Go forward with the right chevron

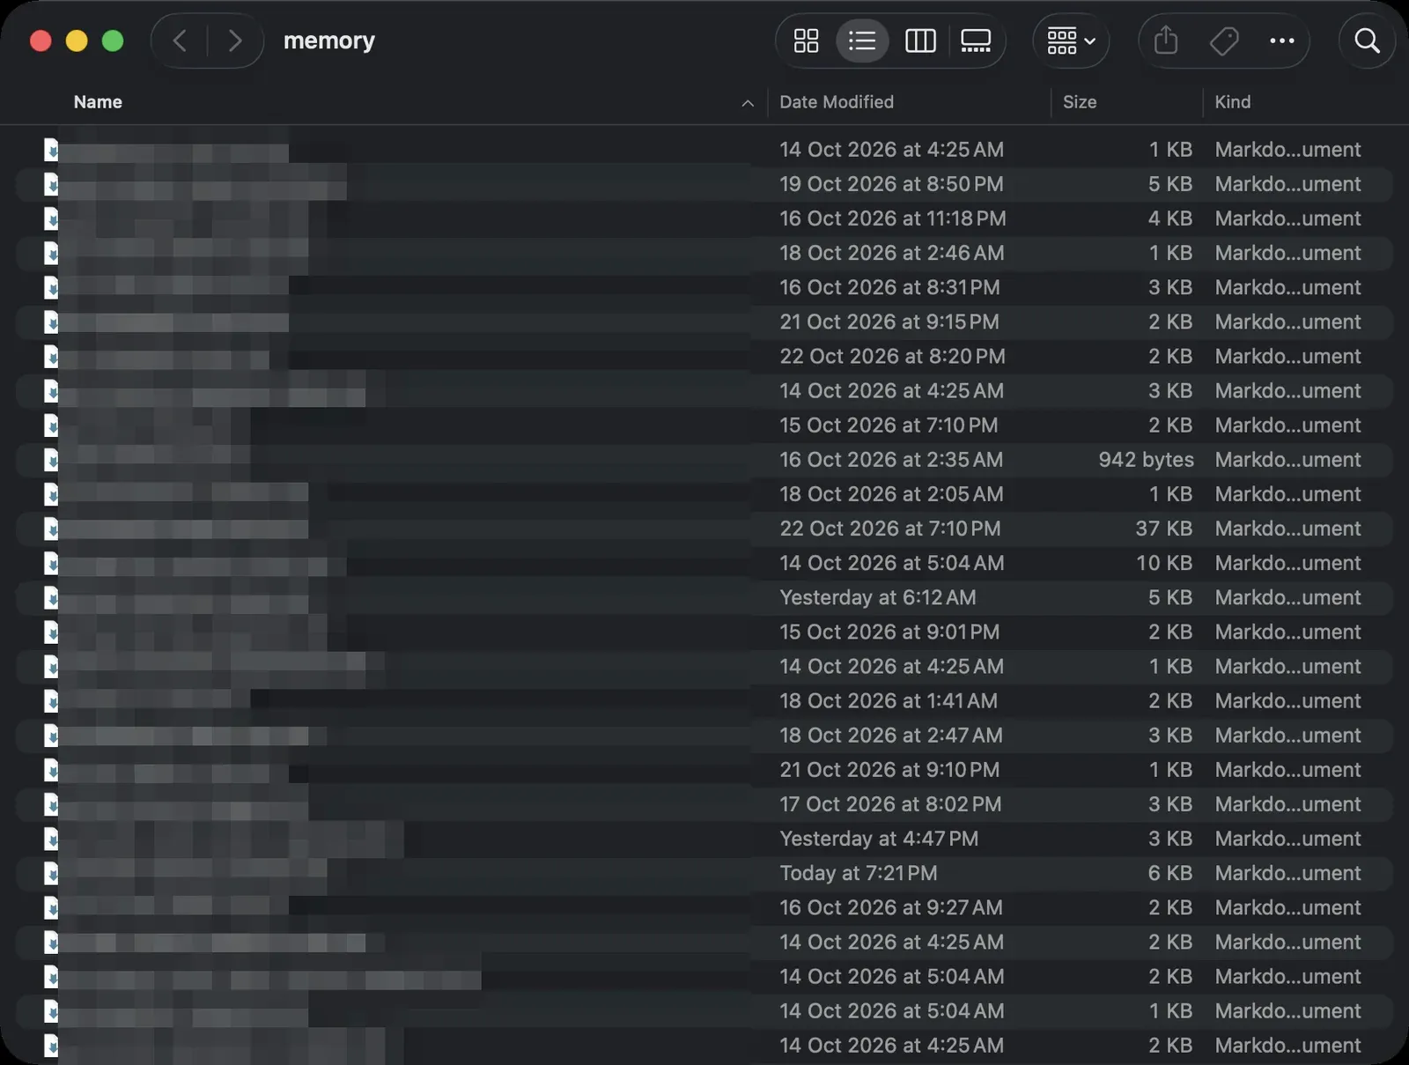point(234,41)
